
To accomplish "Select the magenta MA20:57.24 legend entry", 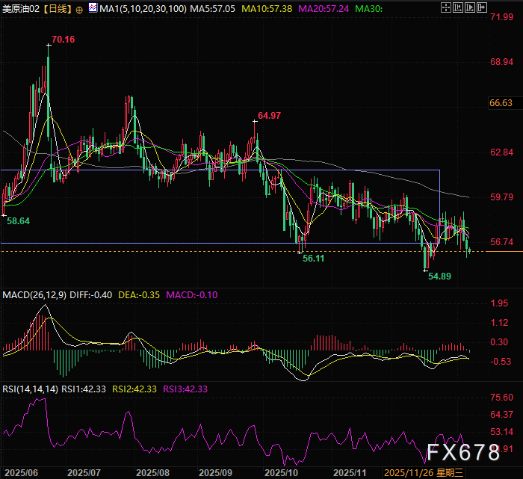I will point(323,9).
